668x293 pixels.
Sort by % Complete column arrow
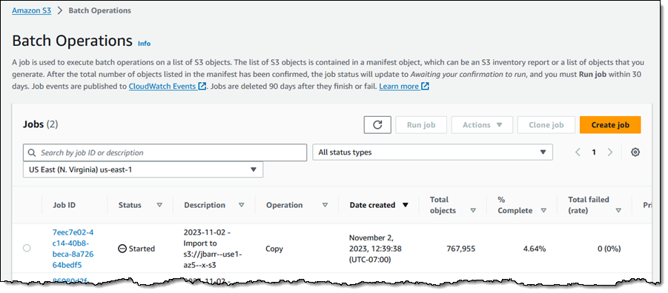[x=543, y=210]
